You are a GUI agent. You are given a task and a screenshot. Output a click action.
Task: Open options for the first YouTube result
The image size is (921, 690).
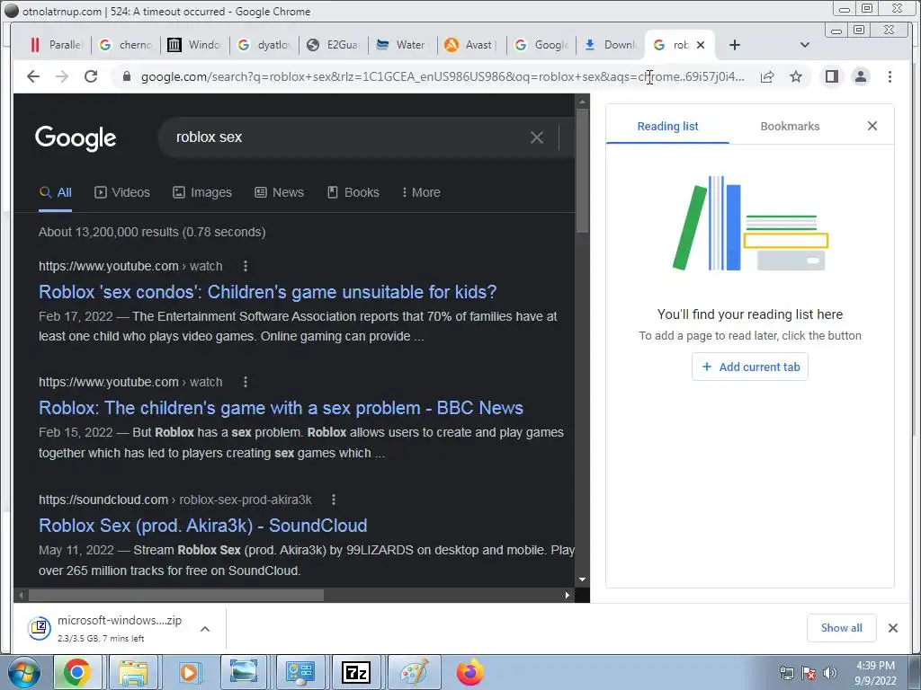click(x=246, y=266)
